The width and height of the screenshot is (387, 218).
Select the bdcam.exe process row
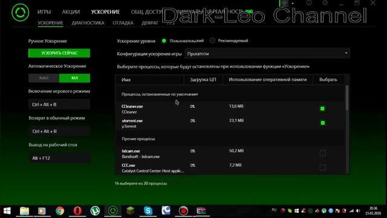click(230, 153)
